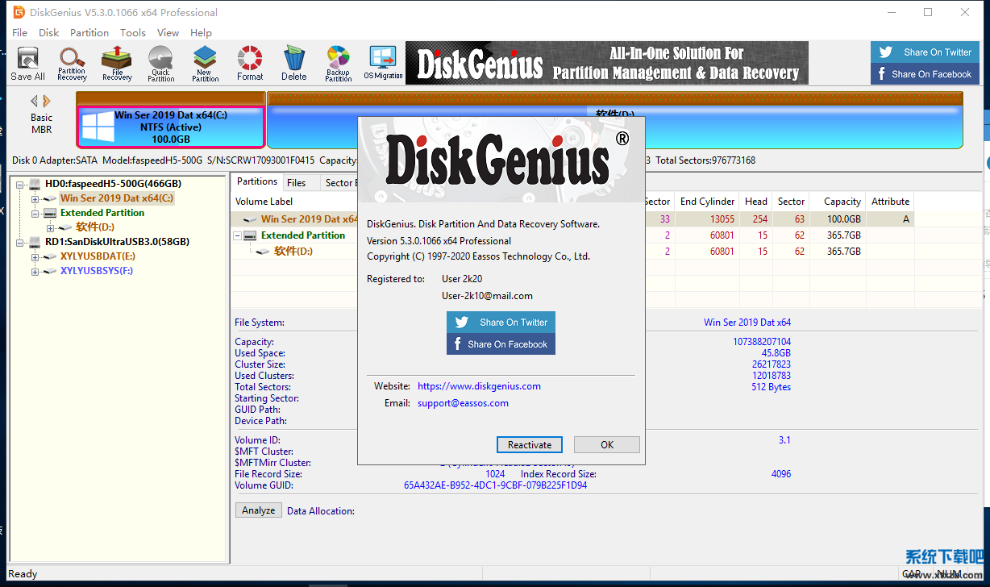Expand the HD0 faspeedH5-500G disk node
990x587 pixels.
pos(20,184)
